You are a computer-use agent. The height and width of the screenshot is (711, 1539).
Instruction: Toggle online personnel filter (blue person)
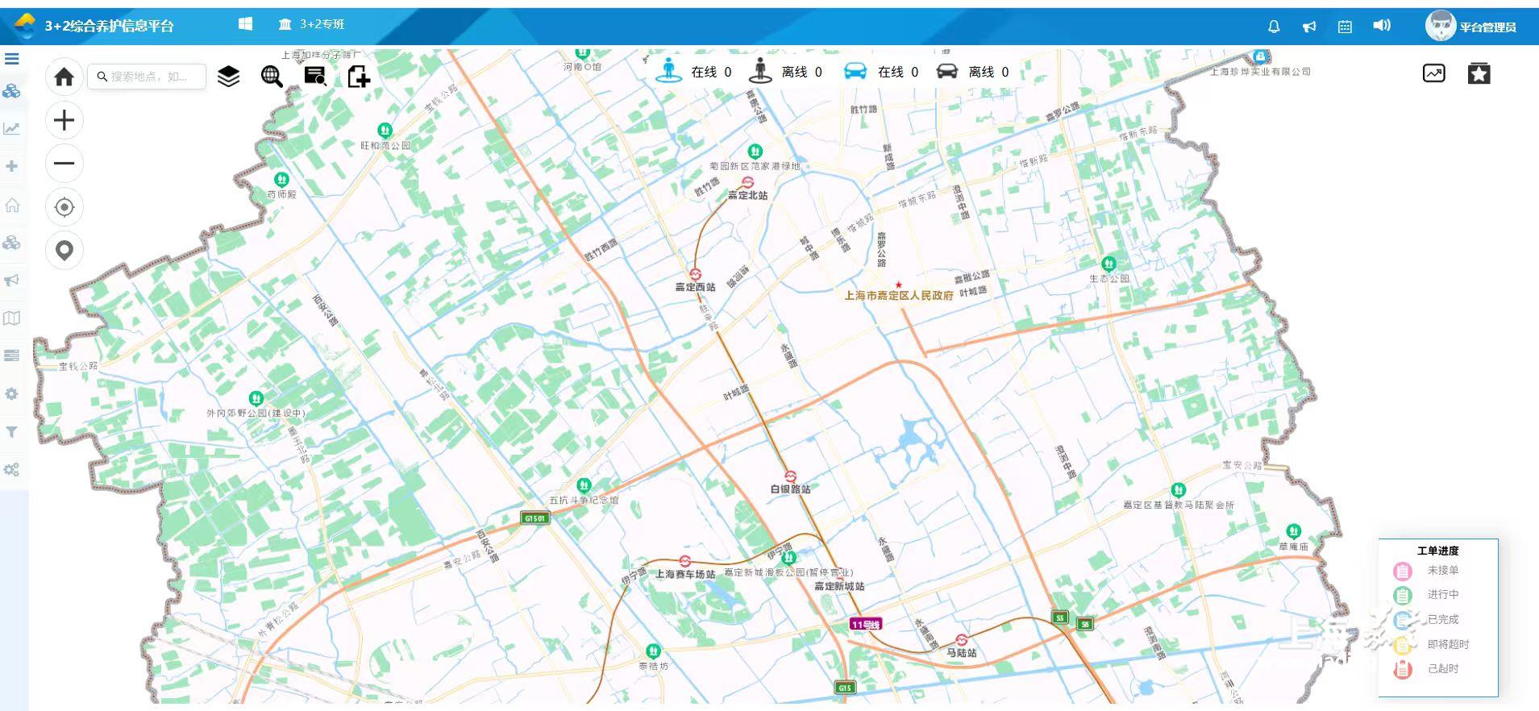pos(668,71)
